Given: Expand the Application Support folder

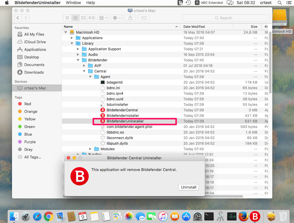Looking at the screenshot, I should pyautogui.click(x=78, y=49).
